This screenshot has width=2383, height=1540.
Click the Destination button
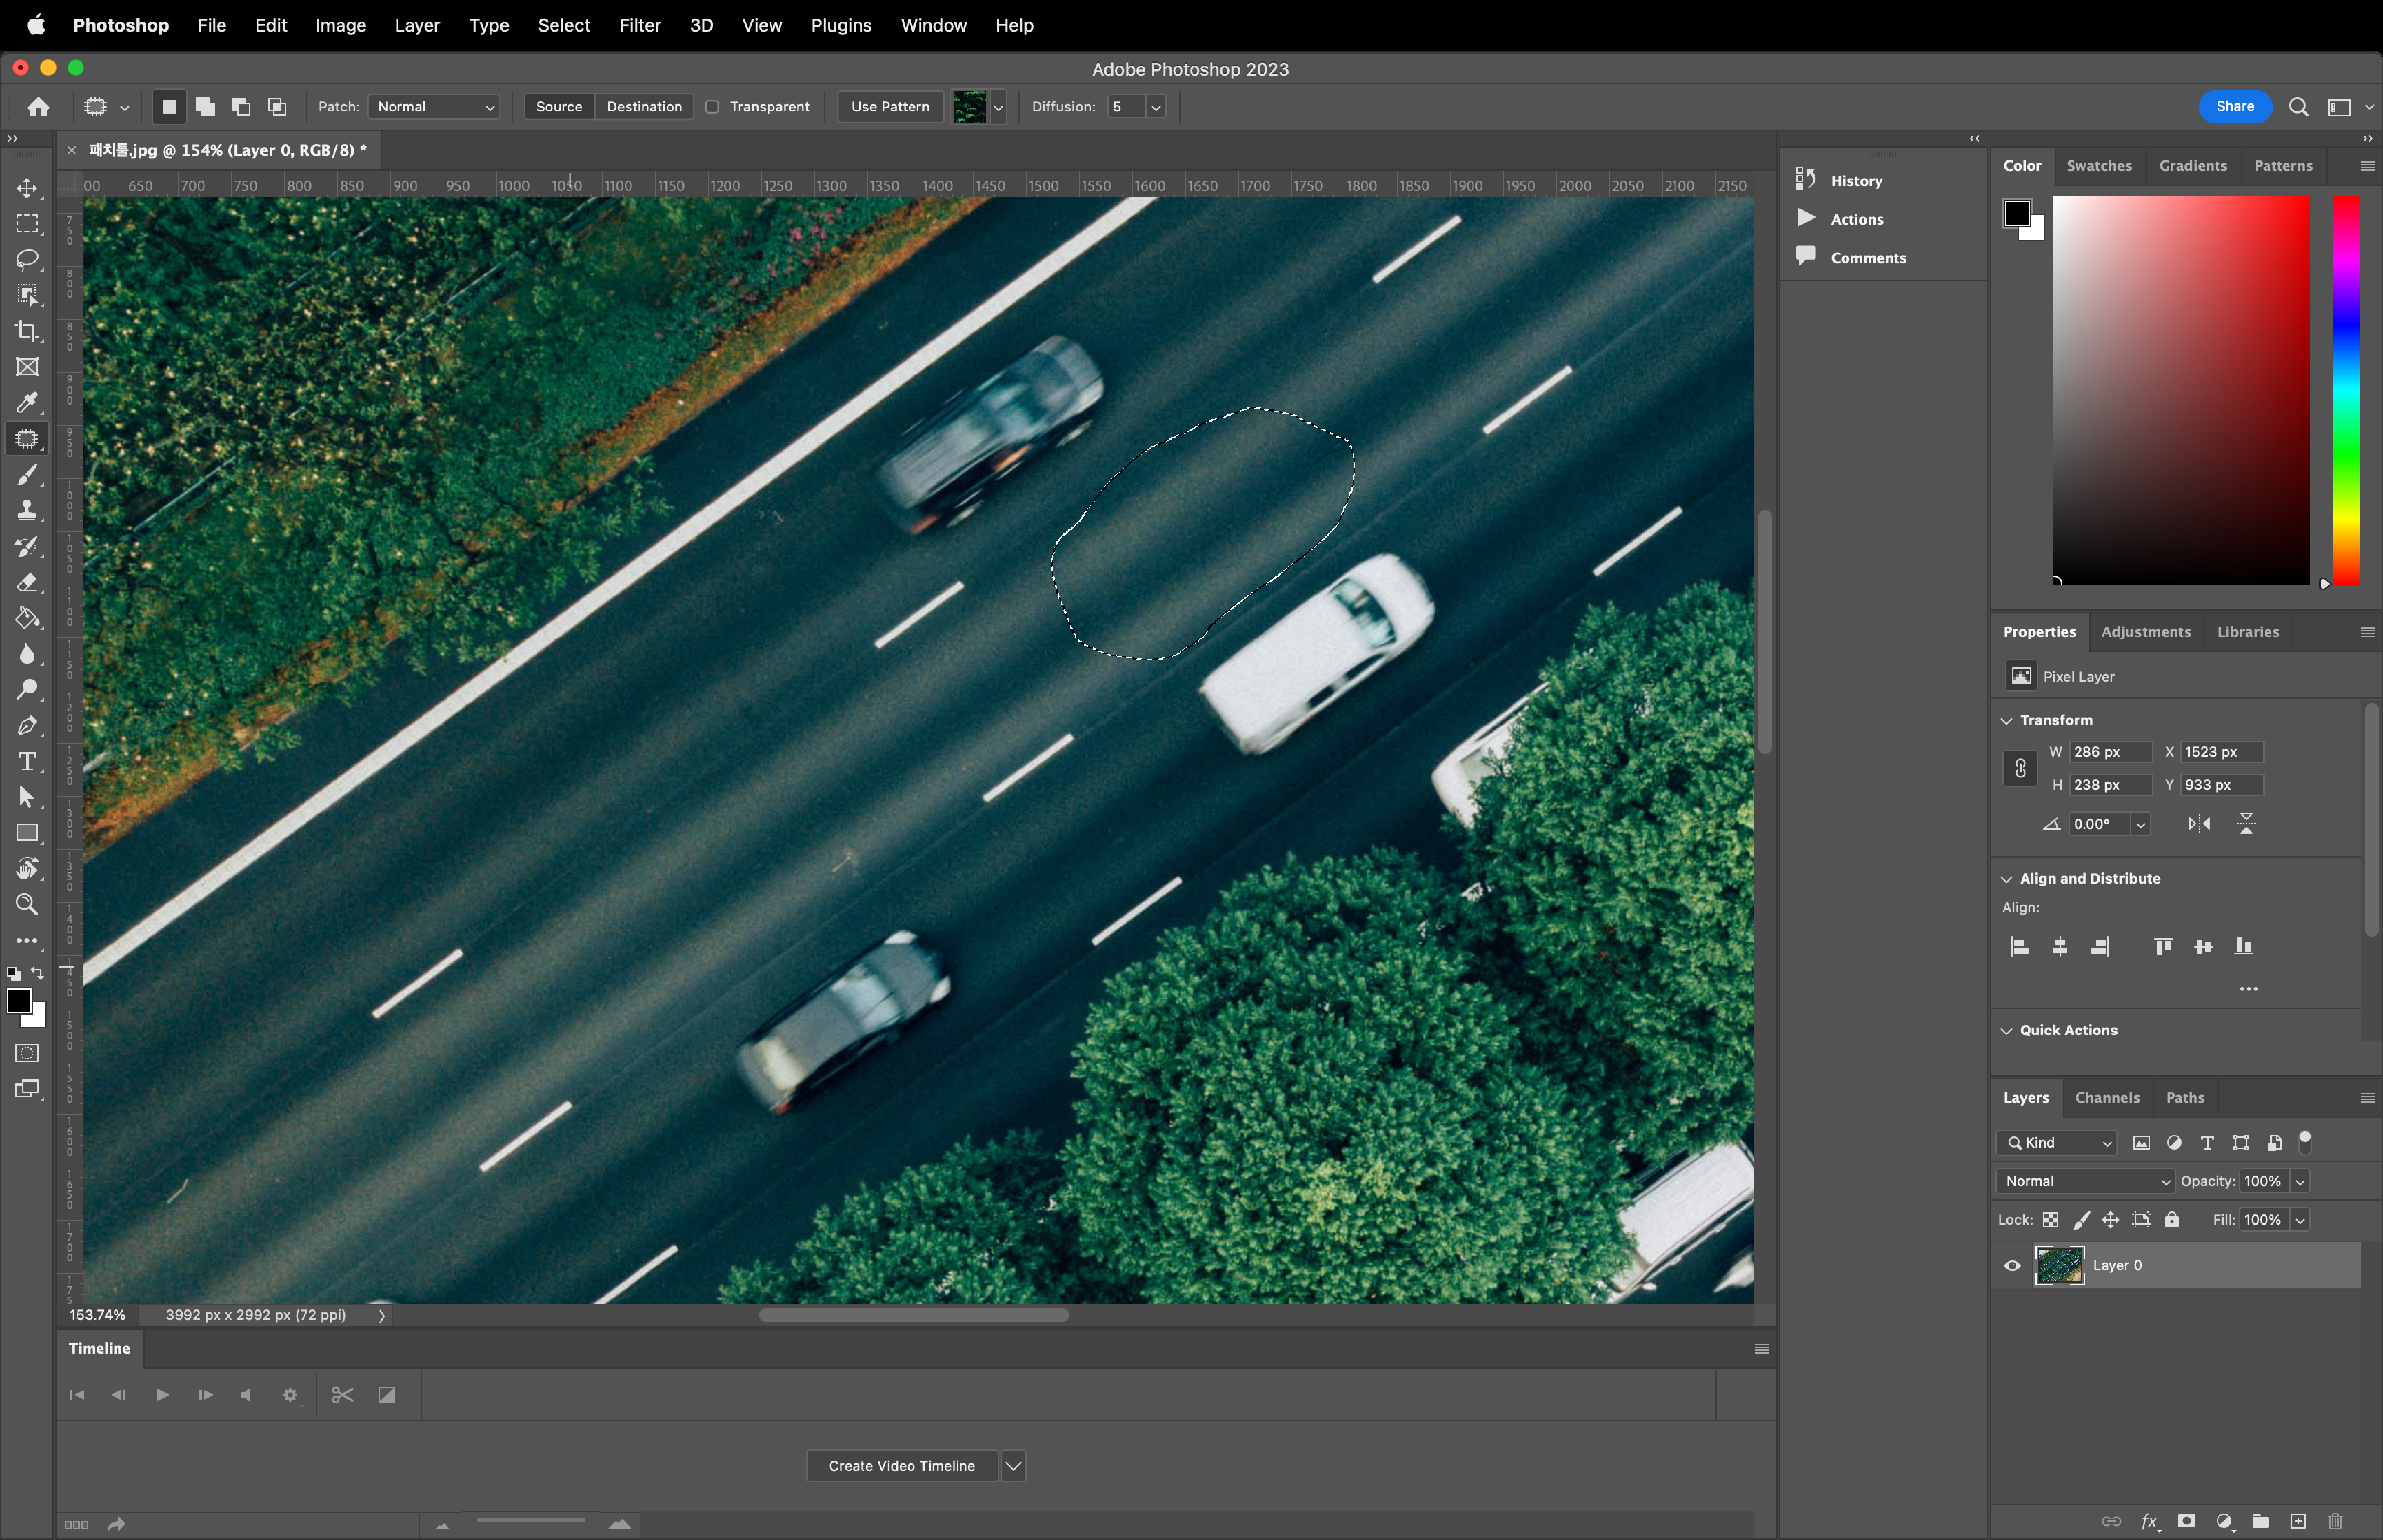644,107
